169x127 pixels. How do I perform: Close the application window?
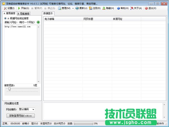[x=164, y=4]
